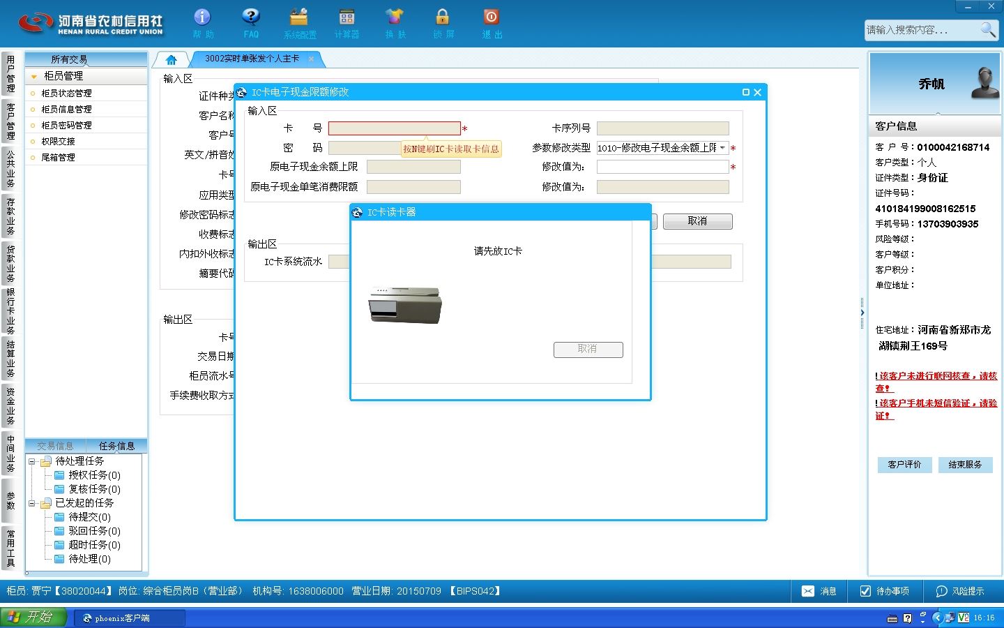The height and width of the screenshot is (628, 1004).
Task: Select the 参数 side tab
Action: [x=10, y=500]
